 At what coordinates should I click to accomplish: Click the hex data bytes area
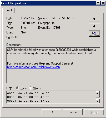point(51,97)
